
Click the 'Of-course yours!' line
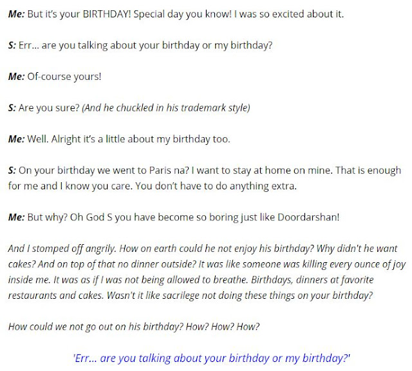64,77
